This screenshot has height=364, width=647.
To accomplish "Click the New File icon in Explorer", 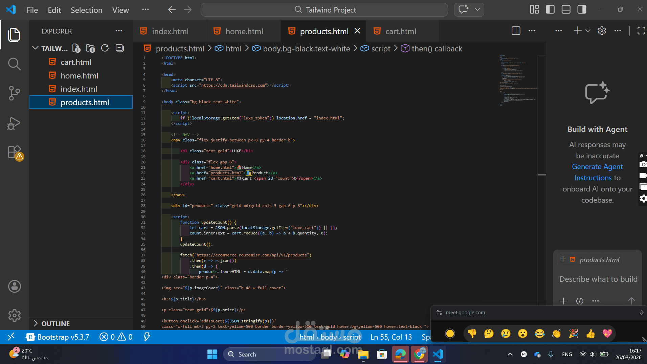I will pyautogui.click(x=76, y=48).
